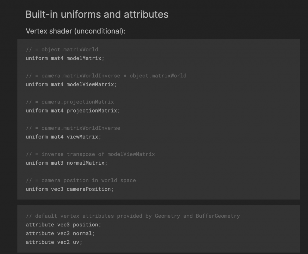Click the word BufferGeometry in the comment
Image resolution: width=308 pixels, height=254 pixels.
(218, 216)
